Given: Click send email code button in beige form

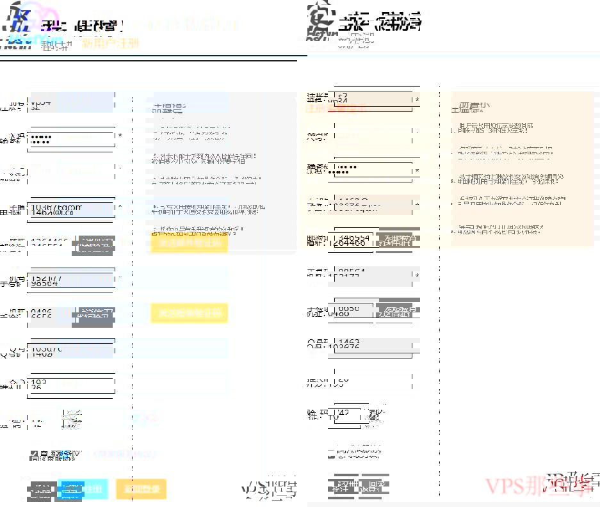Looking at the screenshot, I should pyautogui.click(x=398, y=240).
